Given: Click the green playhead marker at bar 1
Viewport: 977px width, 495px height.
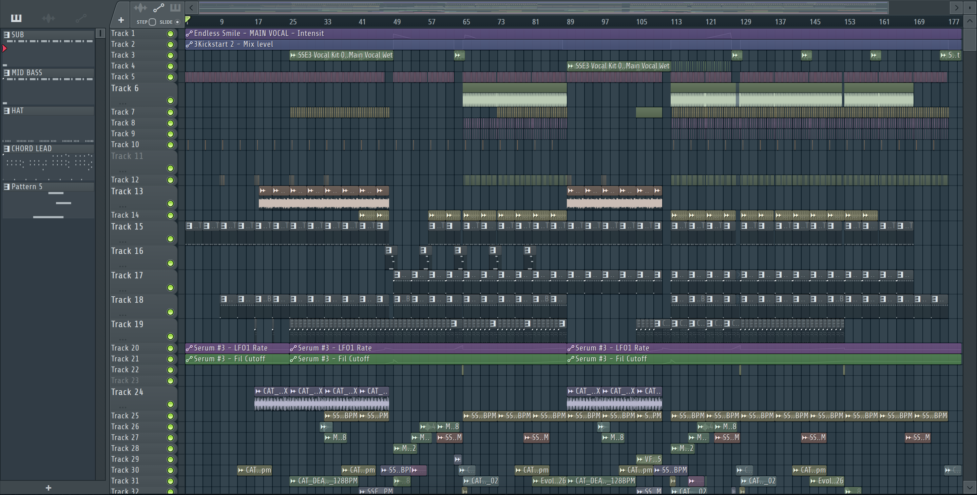Looking at the screenshot, I should (188, 19).
